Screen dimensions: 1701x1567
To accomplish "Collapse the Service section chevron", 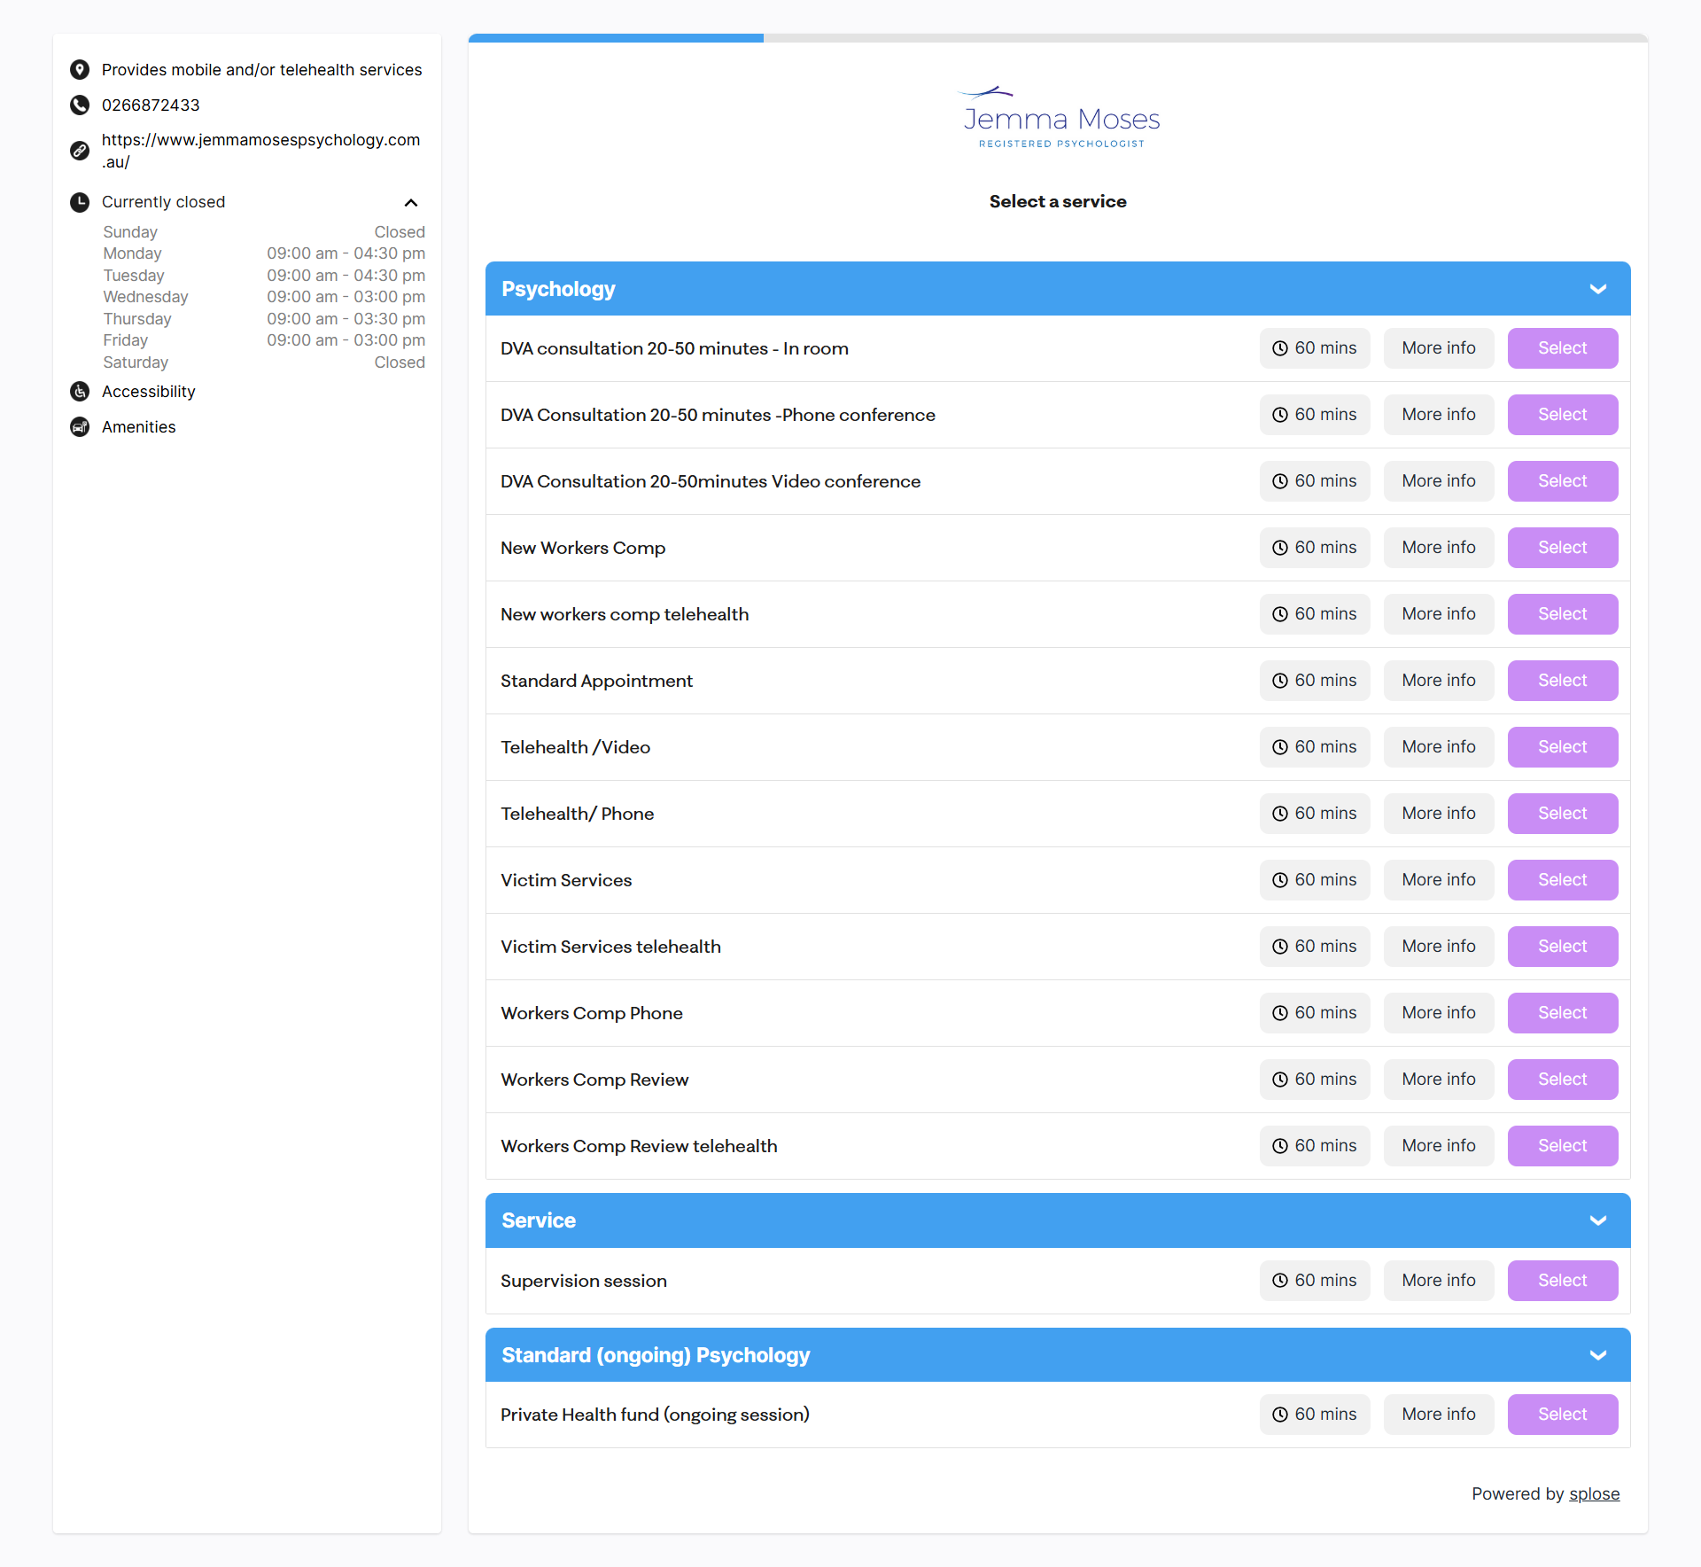I will pos(1597,1220).
